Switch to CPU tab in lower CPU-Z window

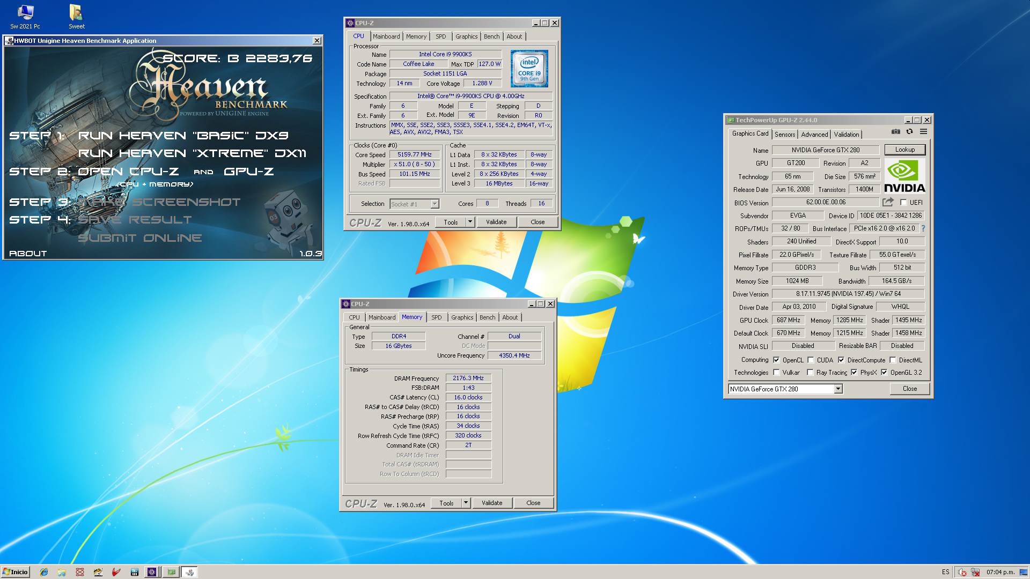coord(354,317)
